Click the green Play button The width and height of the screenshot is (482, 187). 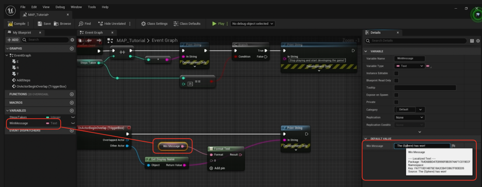click(x=218, y=24)
